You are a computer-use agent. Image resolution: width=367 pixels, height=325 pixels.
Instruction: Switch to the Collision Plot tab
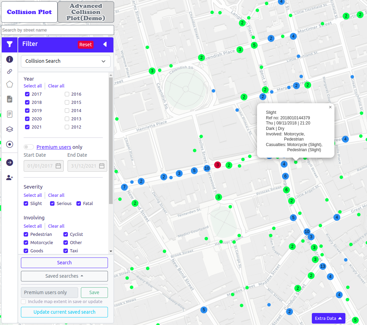pyautogui.click(x=29, y=12)
